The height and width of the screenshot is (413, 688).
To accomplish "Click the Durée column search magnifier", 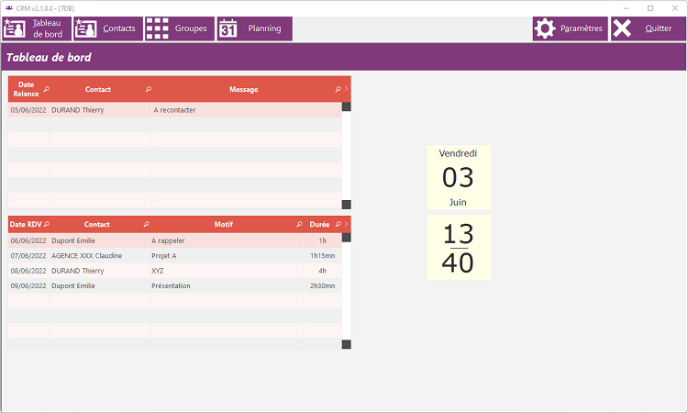I will (338, 224).
